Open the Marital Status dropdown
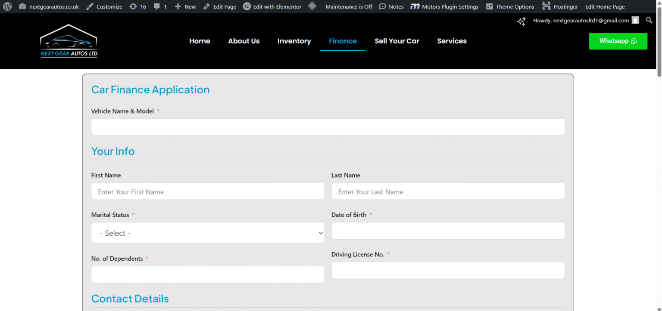662x311 pixels. [208, 233]
